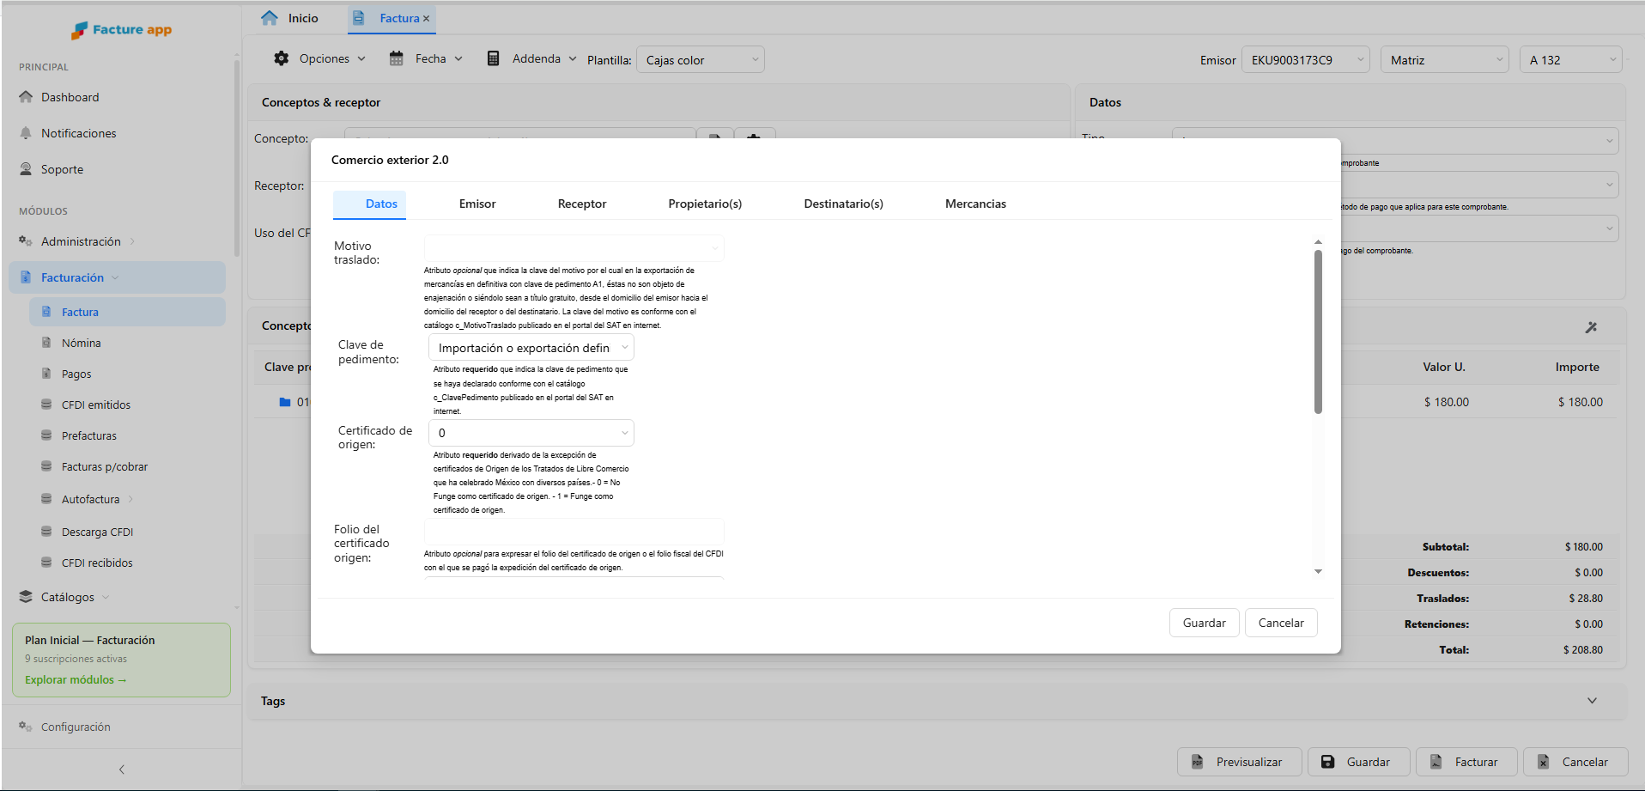Open the Opciones menu
Image resolution: width=1645 pixels, height=791 pixels.
tap(319, 58)
